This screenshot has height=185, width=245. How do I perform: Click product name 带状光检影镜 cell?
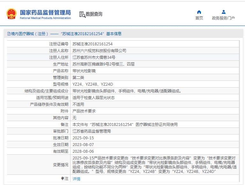(x=84, y=71)
